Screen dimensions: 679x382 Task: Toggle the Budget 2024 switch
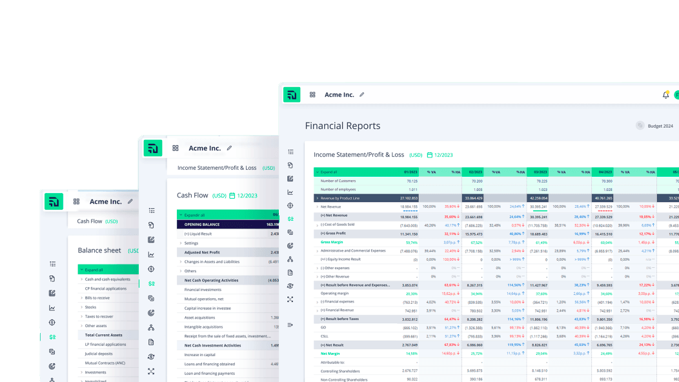640,126
